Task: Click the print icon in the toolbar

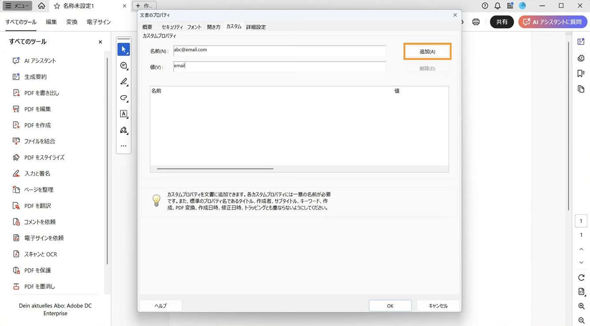Action: tap(476, 21)
